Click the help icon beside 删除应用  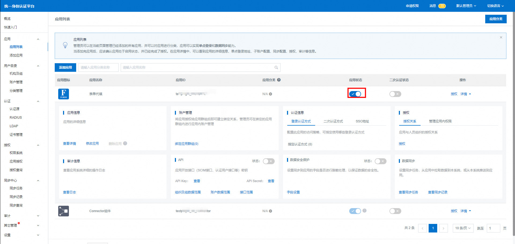pyautogui.click(x=125, y=143)
